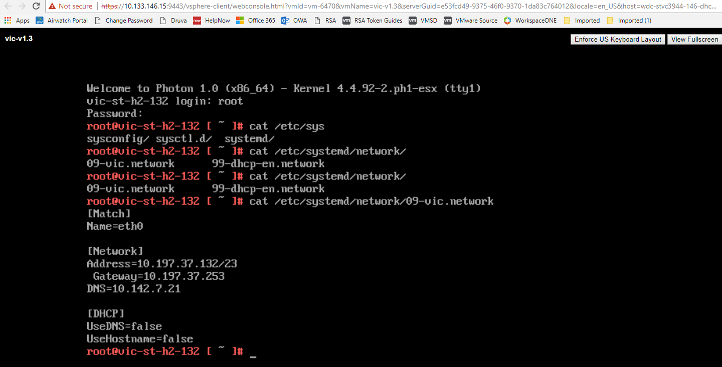Open the Imported (1) bookmarks folder
The width and height of the screenshot is (722, 367).
[629, 21]
